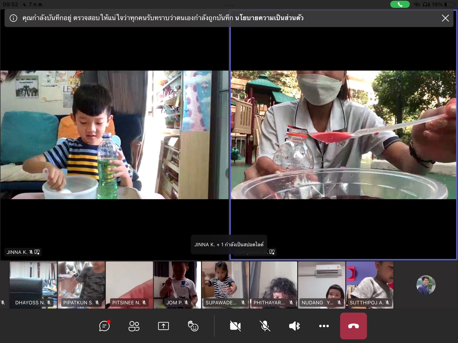Tap the spotlight icon beside JINNA K.
Screen dimensions: 458x343
[x=37, y=252]
